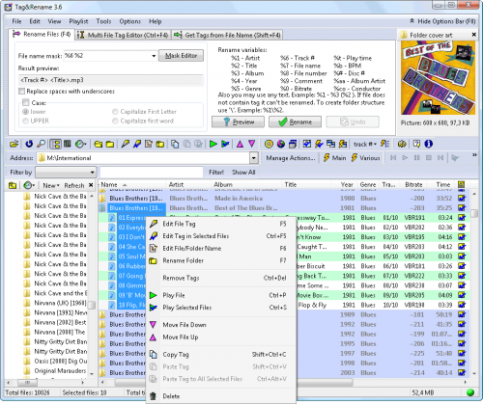
Task: Click the purple move-down triangle toolbar icon
Action: point(252,144)
